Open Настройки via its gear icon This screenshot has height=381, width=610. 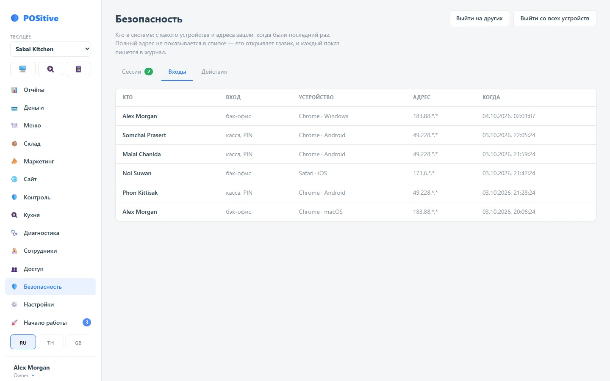pyautogui.click(x=14, y=304)
